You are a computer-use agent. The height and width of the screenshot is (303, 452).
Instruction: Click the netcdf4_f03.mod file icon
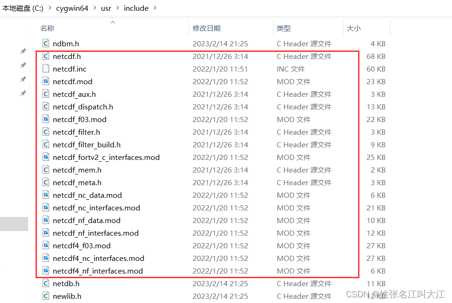click(x=45, y=245)
